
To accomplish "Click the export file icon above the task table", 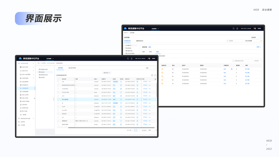I will (155, 75).
